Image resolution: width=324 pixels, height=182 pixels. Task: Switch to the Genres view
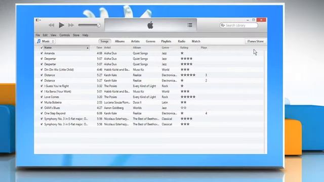[x=150, y=41]
